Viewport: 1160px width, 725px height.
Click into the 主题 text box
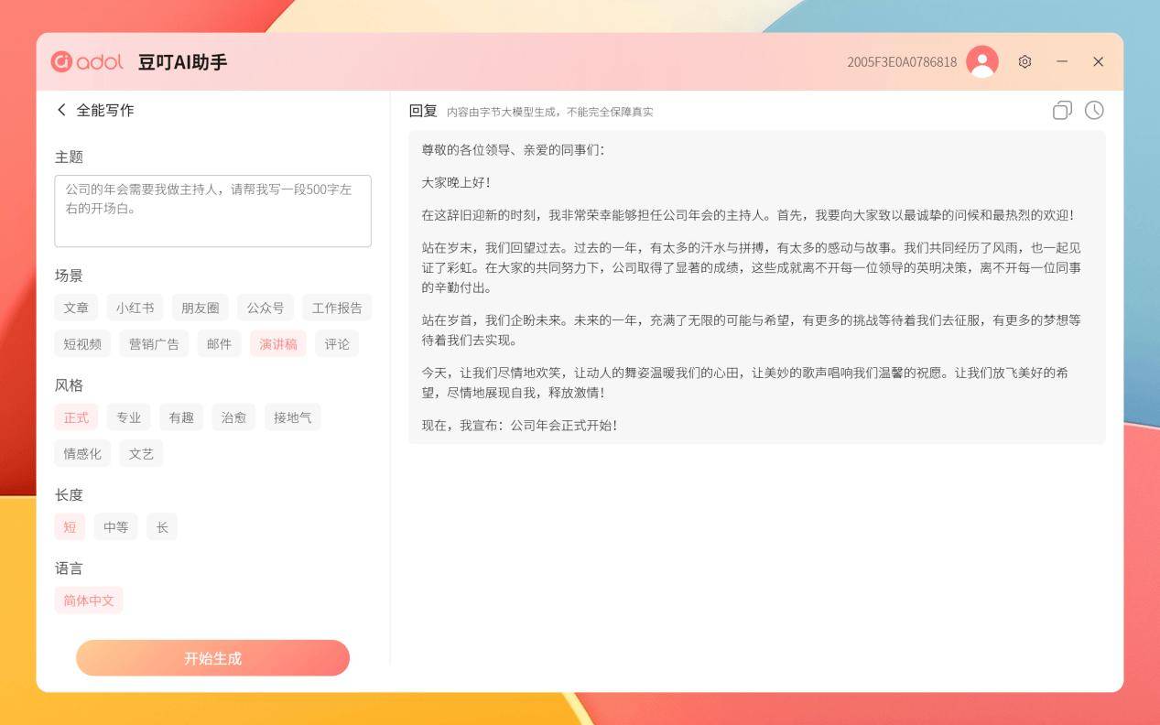coord(212,211)
